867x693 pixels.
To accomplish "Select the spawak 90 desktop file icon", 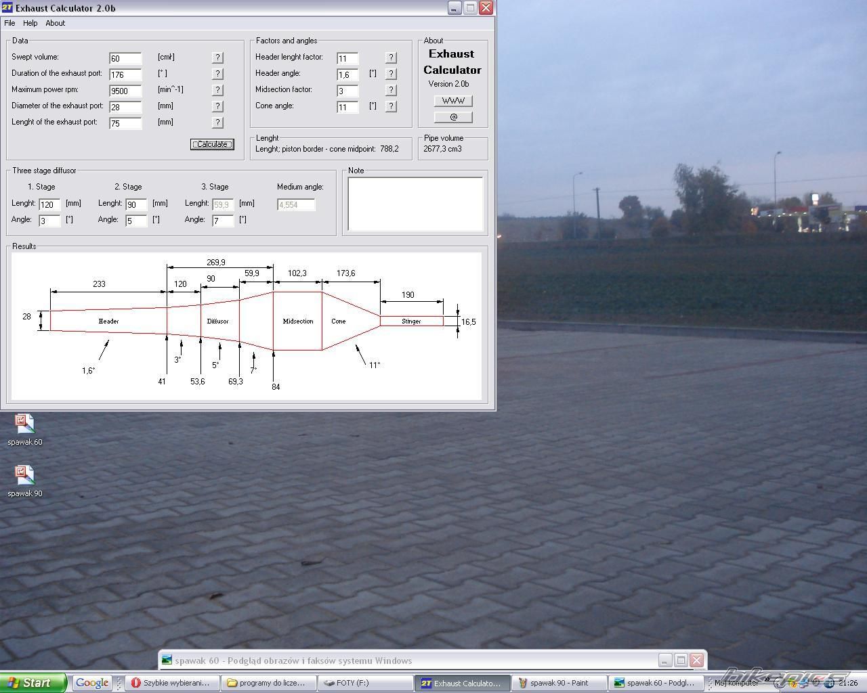I will pyautogui.click(x=24, y=475).
